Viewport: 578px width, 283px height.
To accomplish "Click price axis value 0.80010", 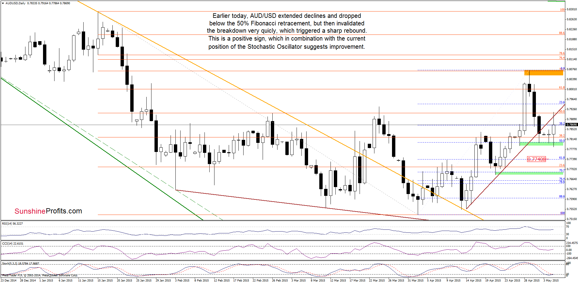I will coord(572,89).
